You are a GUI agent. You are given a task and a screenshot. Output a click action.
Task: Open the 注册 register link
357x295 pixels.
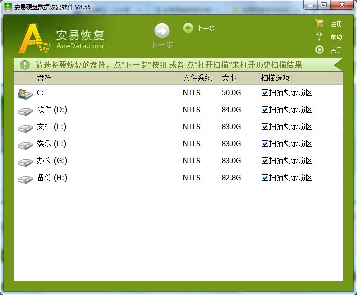point(336,24)
